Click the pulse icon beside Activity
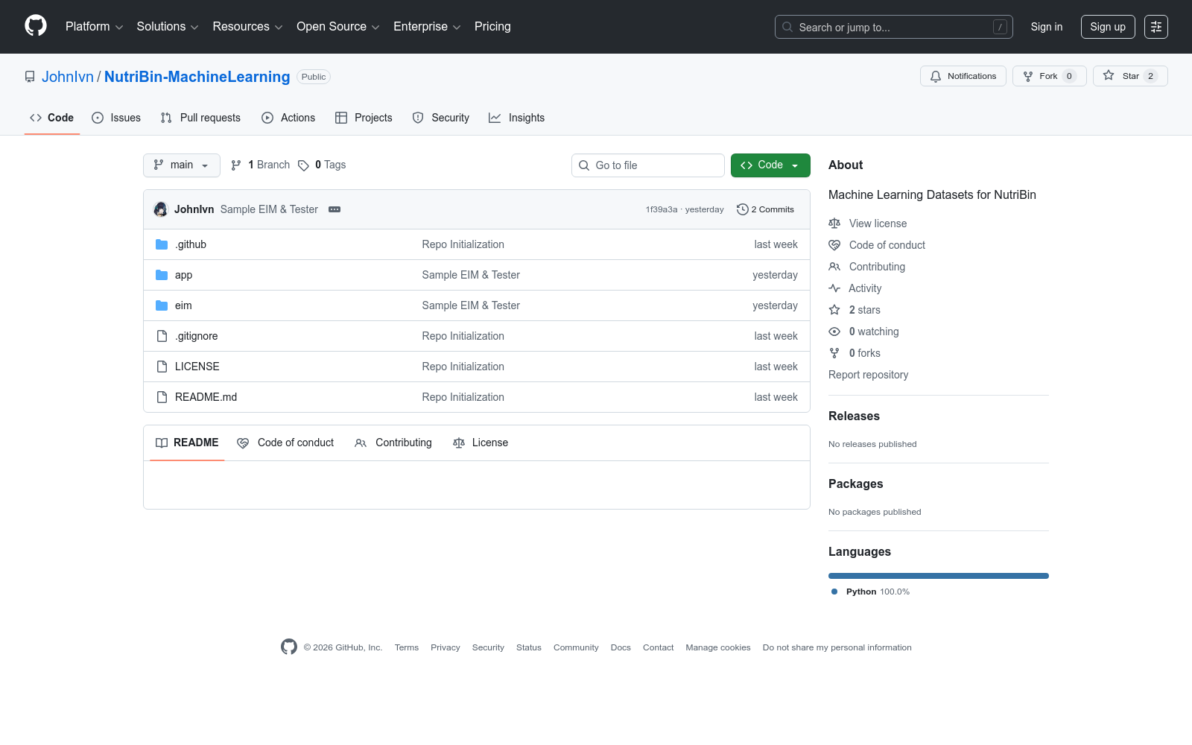Screen dimensions: 1192x745 pos(834,288)
